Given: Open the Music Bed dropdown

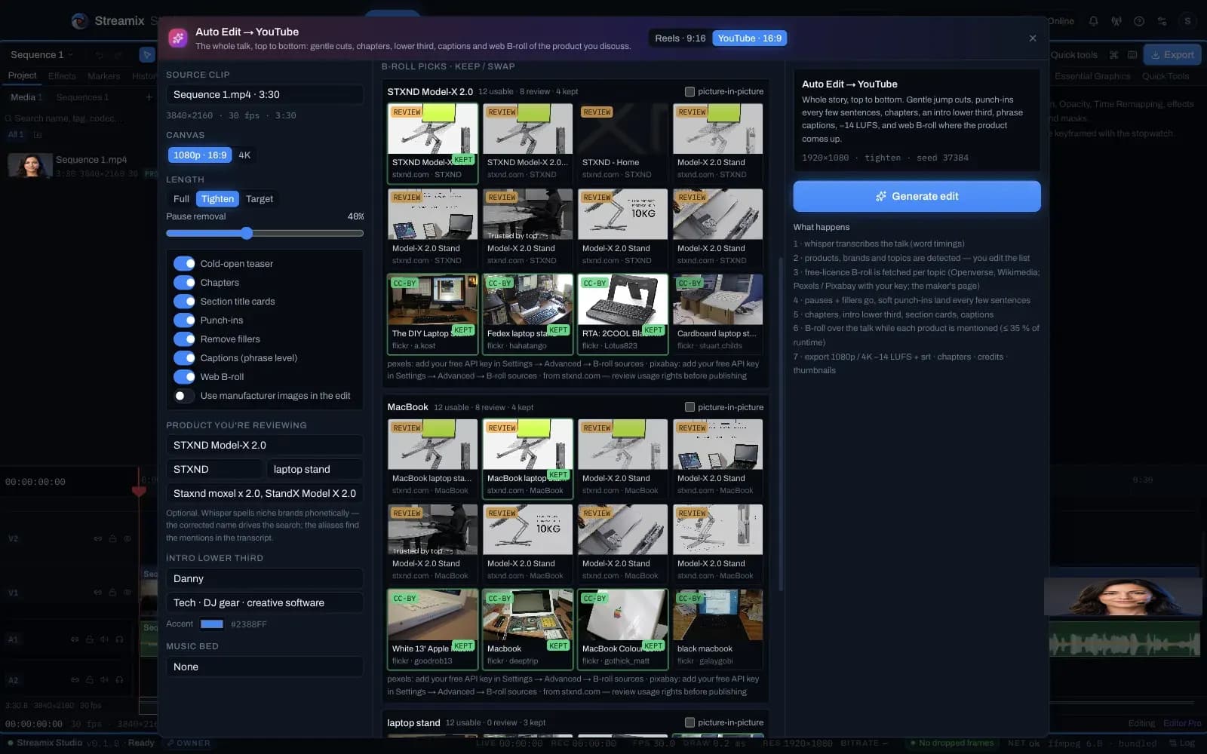Looking at the screenshot, I should click(x=265, y=667).
